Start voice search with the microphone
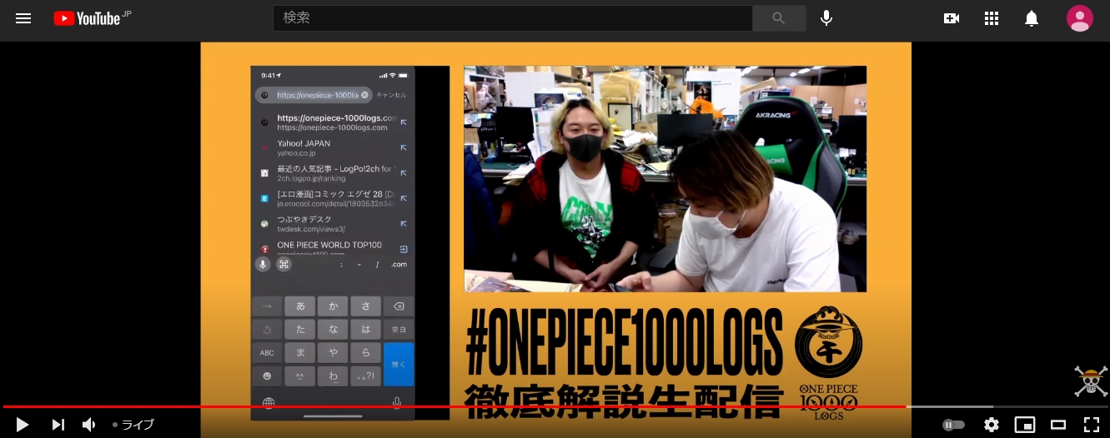The image size is (1110, 438). pyautogui.click(x=826, y=18)
